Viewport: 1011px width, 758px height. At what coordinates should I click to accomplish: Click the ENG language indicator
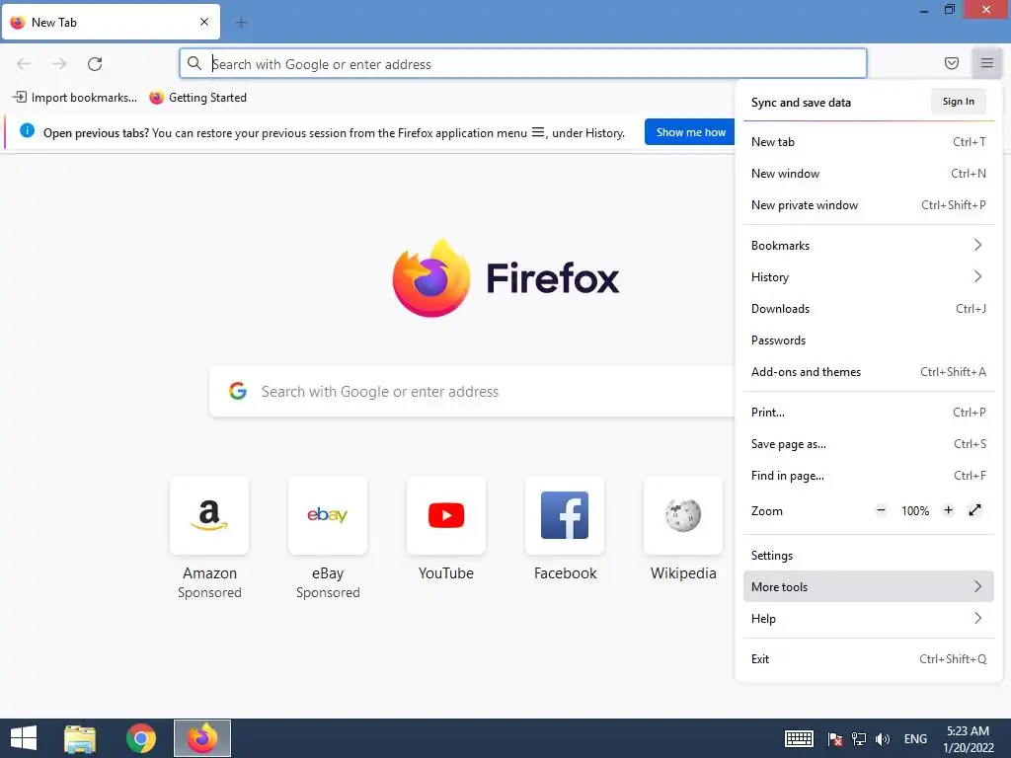click(x=915, y=738)
